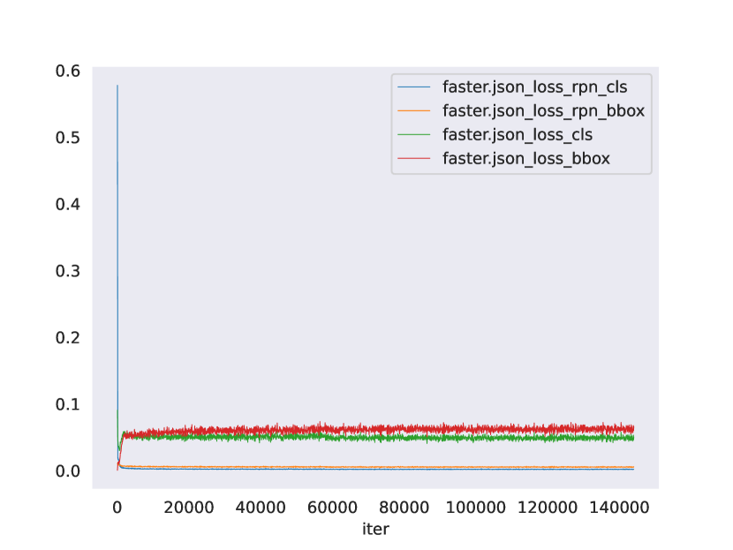Viewport: 733px width, 550px height.
Task: Click the y-axis tick label 0.4
Action: (x=68, y=204)
